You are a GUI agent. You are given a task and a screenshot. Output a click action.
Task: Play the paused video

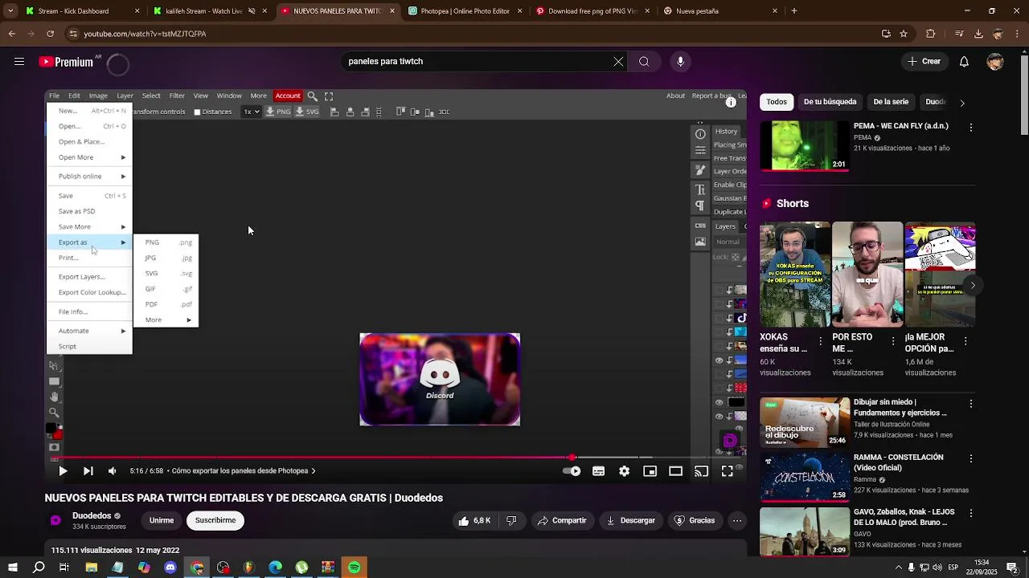(63, 471)
